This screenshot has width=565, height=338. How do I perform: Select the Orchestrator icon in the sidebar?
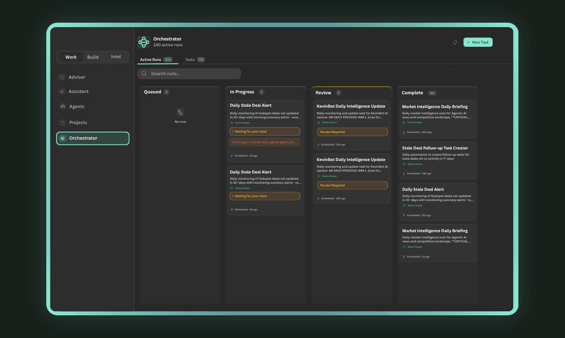pyautogui.click(x=62, y=138)
